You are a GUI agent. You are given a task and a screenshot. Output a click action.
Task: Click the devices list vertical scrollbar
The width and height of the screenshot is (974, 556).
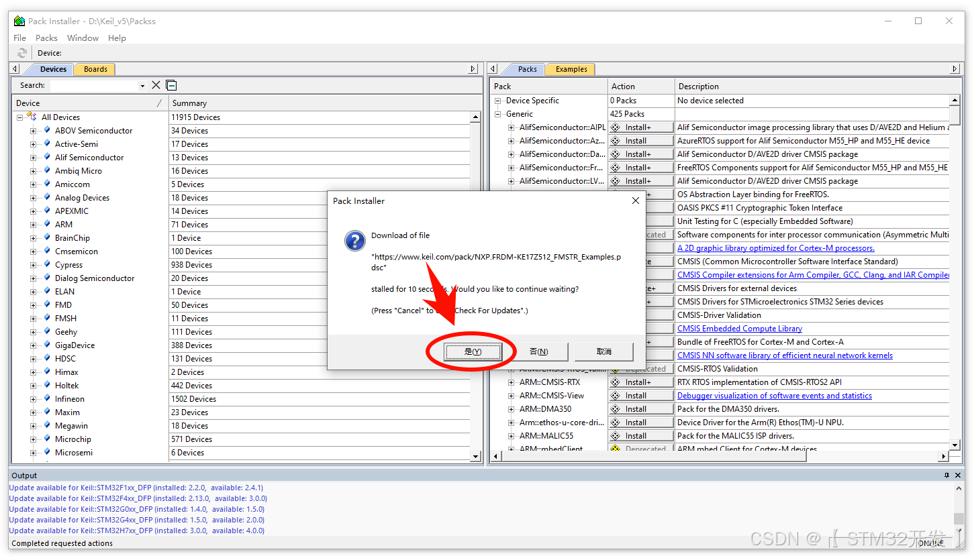click(476, 286)
